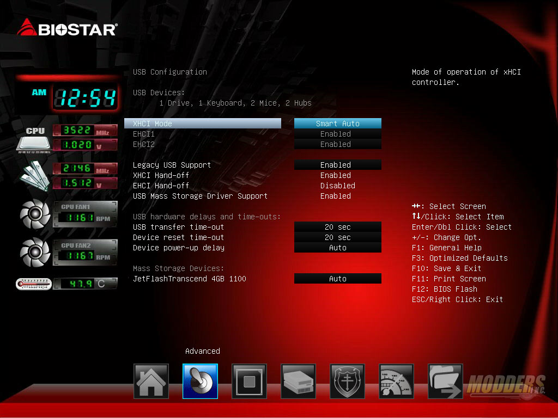The width and height of the screenshot is (558, 418).
Task: Select the Advanced settings switch icon
Action: (x=200, y=381)
